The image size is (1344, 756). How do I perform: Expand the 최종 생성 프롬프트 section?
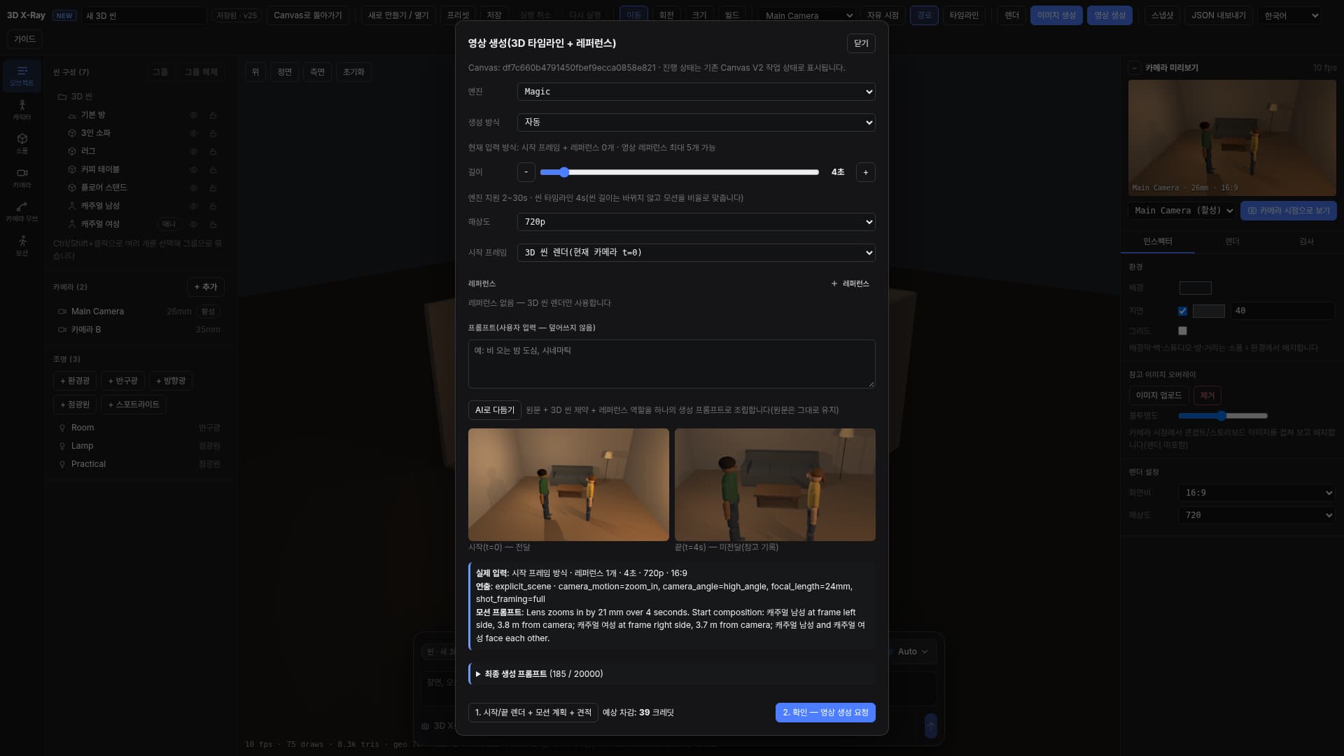tap(538, 674)
